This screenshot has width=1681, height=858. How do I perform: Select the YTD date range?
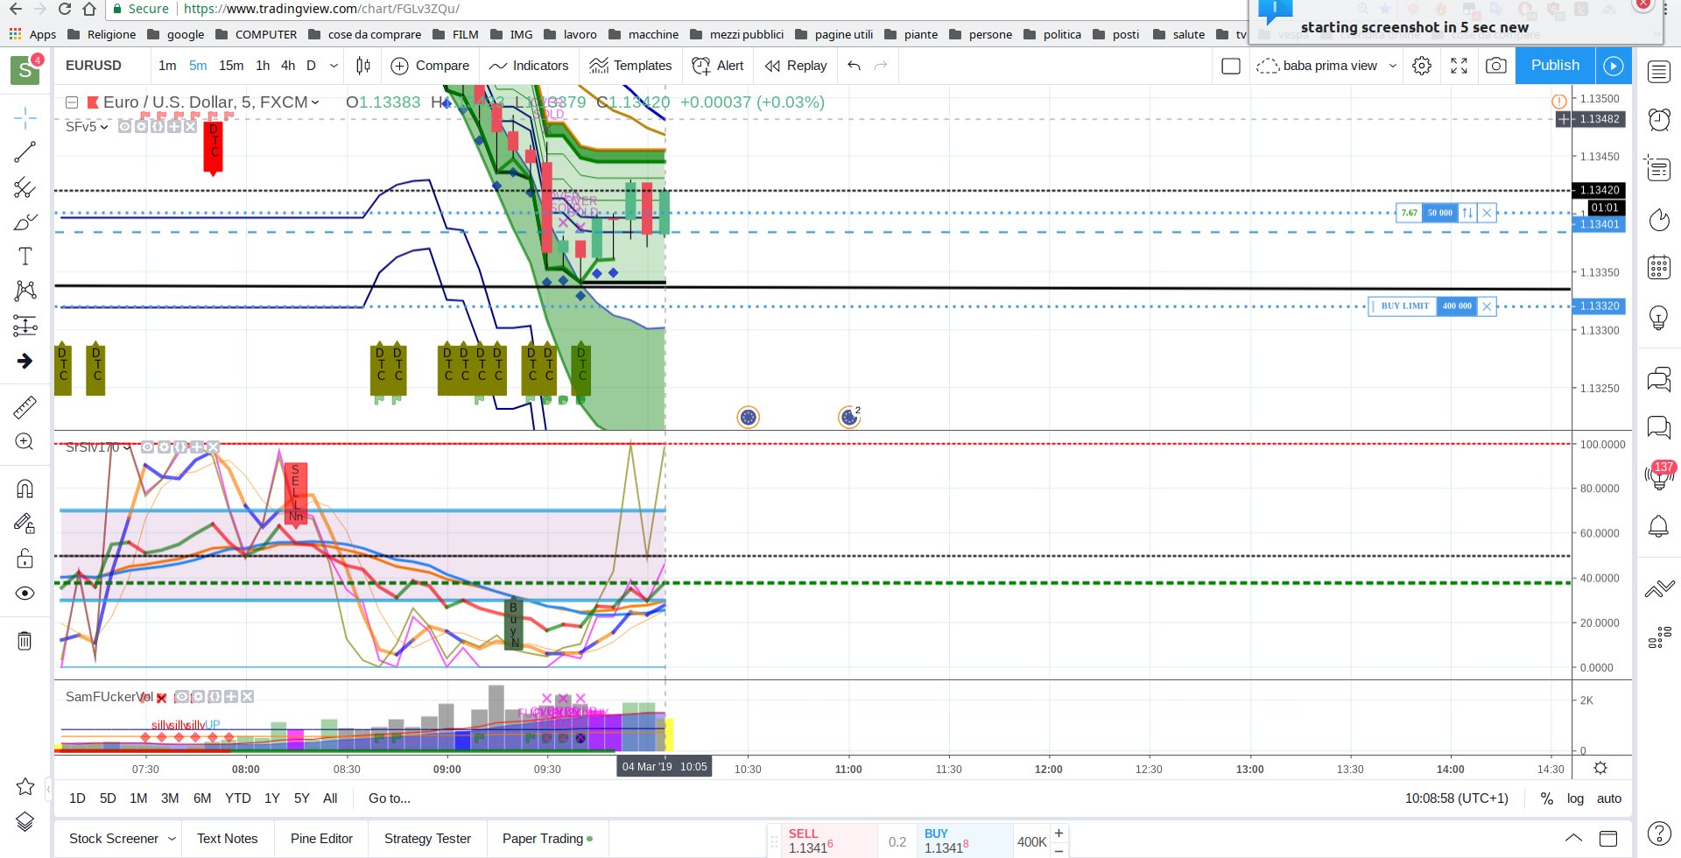click(x=237, y=798)
